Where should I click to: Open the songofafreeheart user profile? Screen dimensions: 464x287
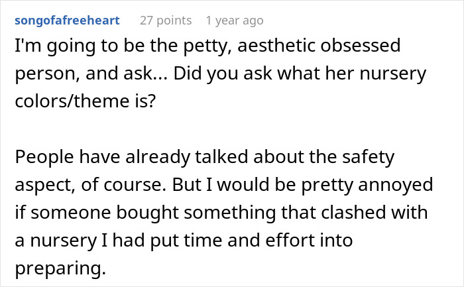[66, 20]
